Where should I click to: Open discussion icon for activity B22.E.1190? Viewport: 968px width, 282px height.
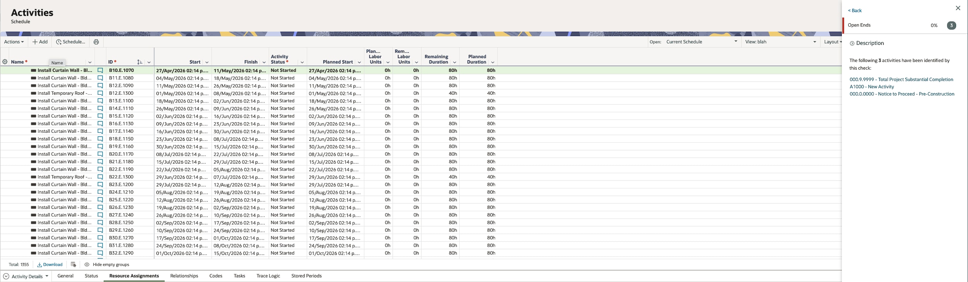click(100, 169)
